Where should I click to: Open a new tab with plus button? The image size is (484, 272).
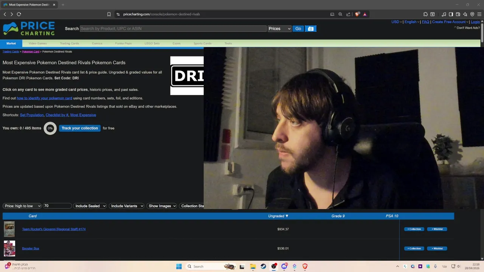pos(63,5)
